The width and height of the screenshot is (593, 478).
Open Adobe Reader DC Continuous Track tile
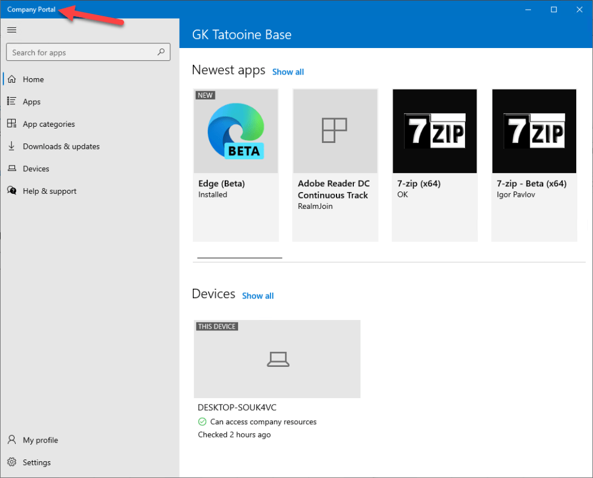pyautogui.click(x=335, y=165)
